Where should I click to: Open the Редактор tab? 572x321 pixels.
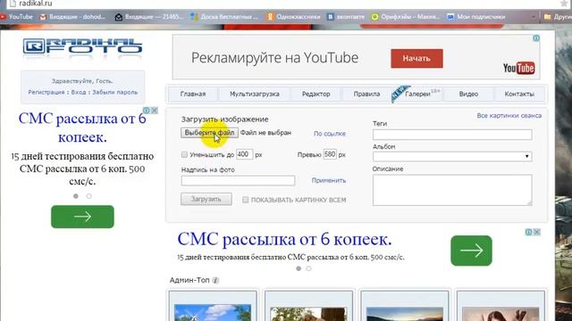(x=315, y=94)
